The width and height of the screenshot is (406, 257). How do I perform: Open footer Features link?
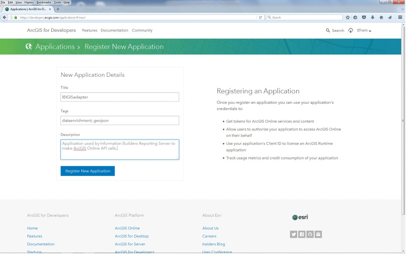[34, 236]
